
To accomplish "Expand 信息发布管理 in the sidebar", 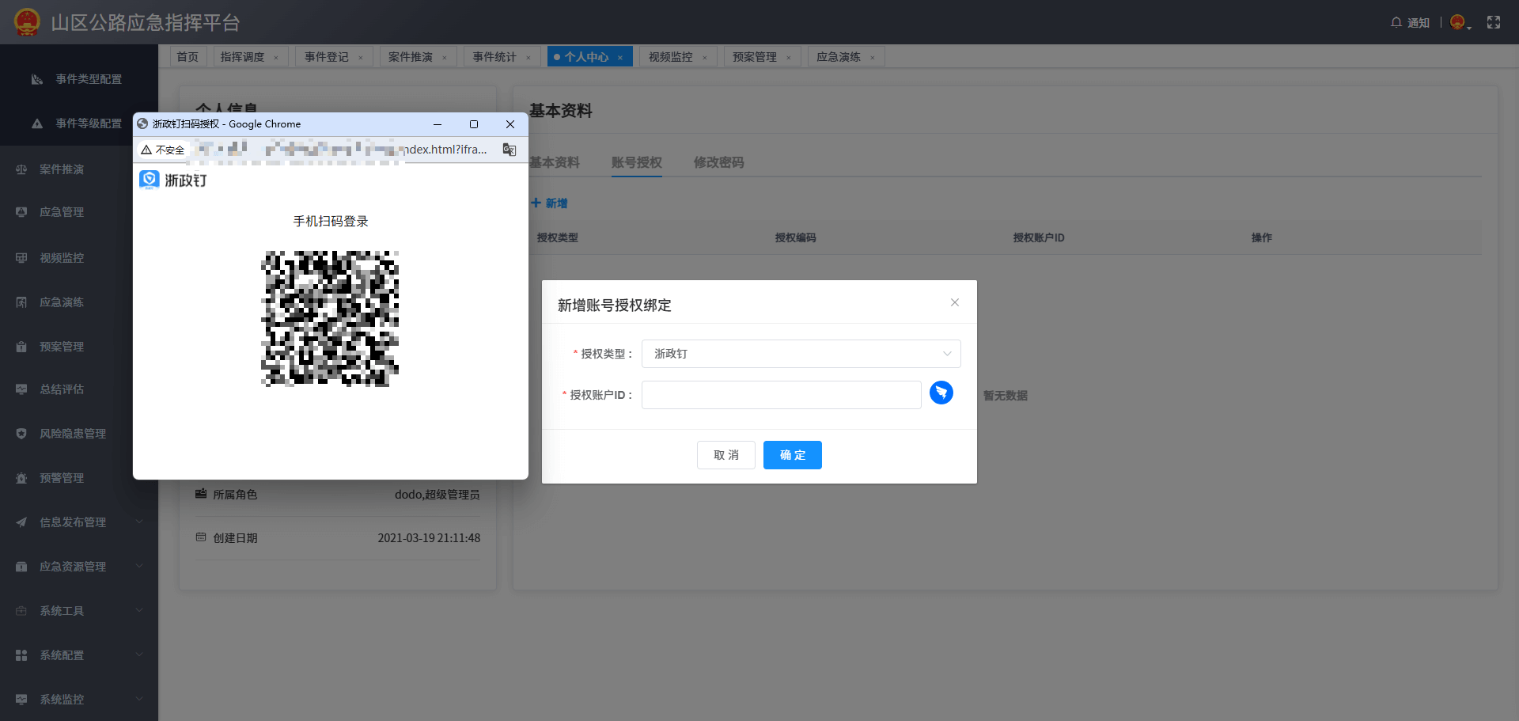I will pyautogui.click(x=72, y=522).
